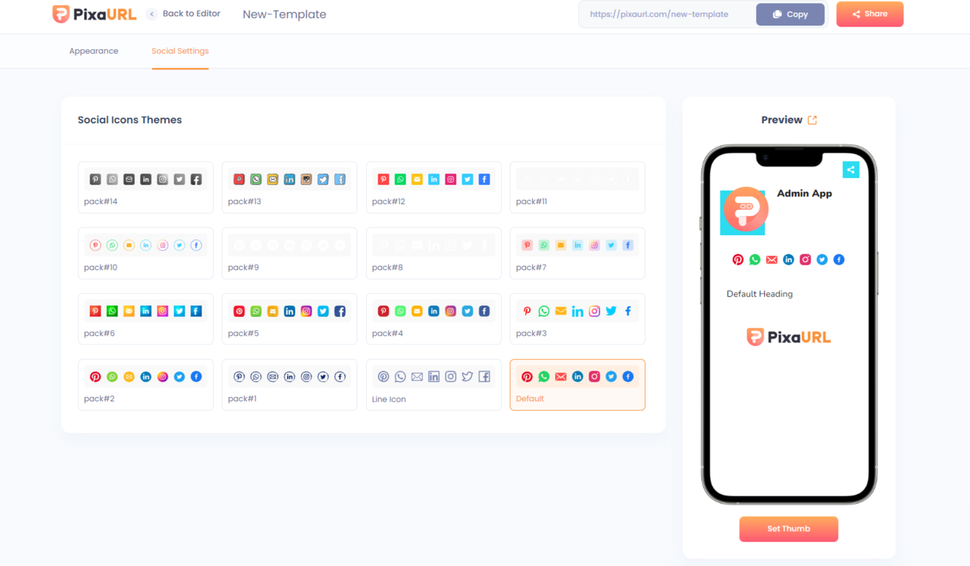The width and height of the screenshot is (970, 566).
Task: Click Pinterest icon in phone preview
Action: (738, 260)
